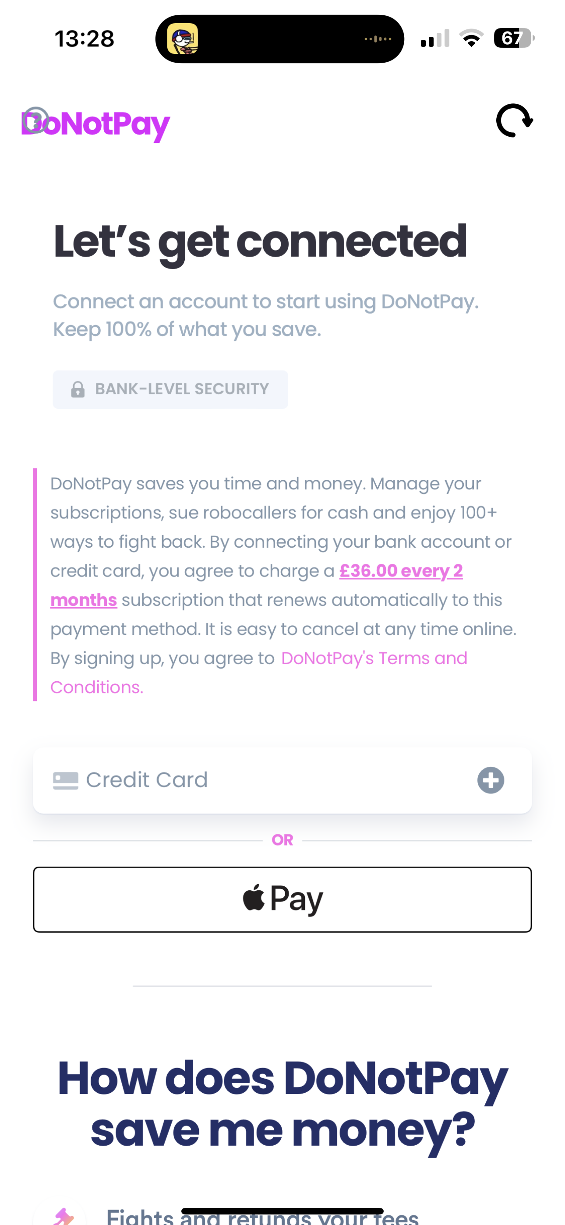Pay with the Apple Pay button
The width and height of the screenshot is (565, 1225).
click(x=282, y=899)
